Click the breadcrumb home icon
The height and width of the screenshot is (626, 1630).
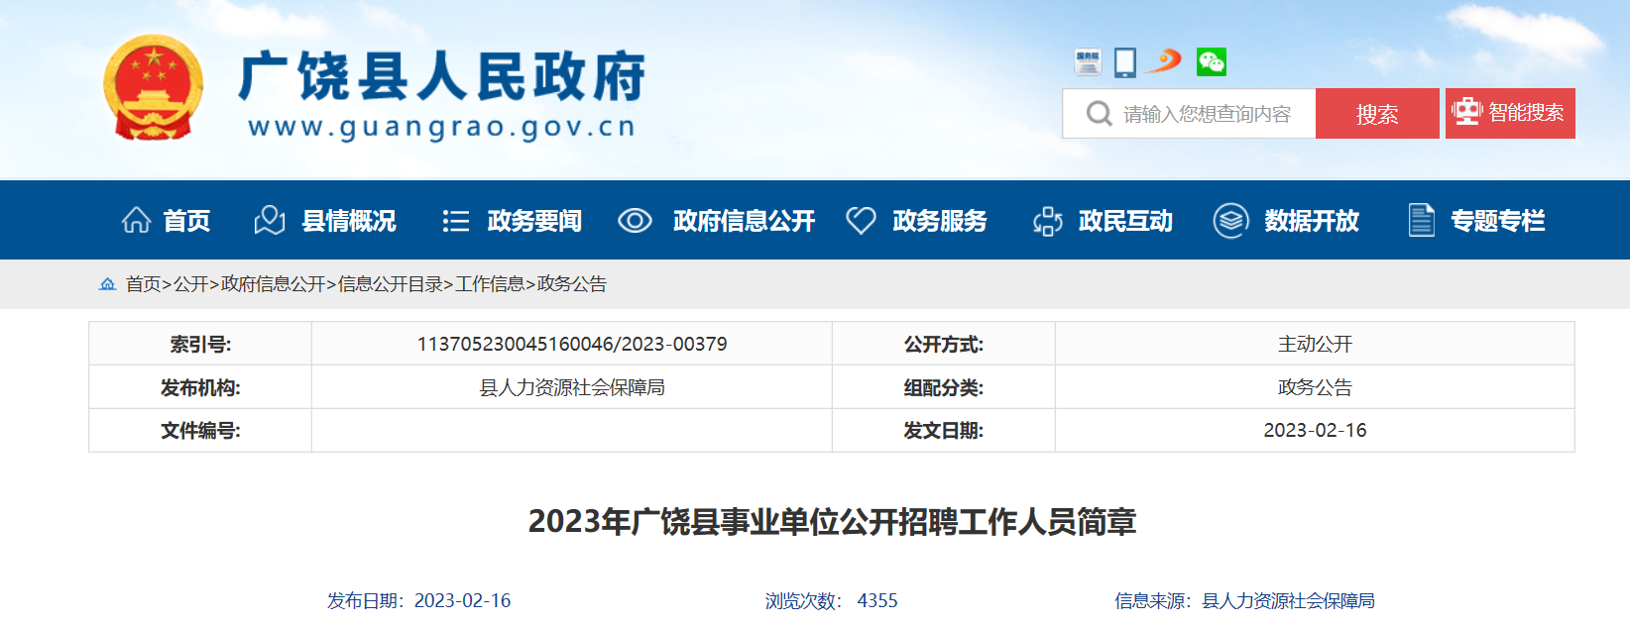click(107, 284)
